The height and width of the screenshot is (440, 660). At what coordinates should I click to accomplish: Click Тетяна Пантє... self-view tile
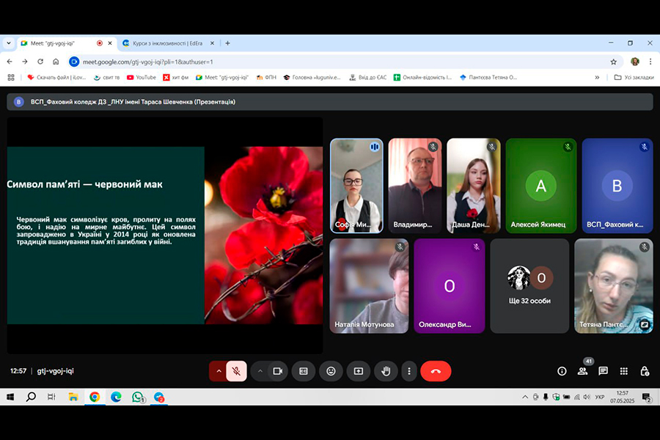pos(614,286)
